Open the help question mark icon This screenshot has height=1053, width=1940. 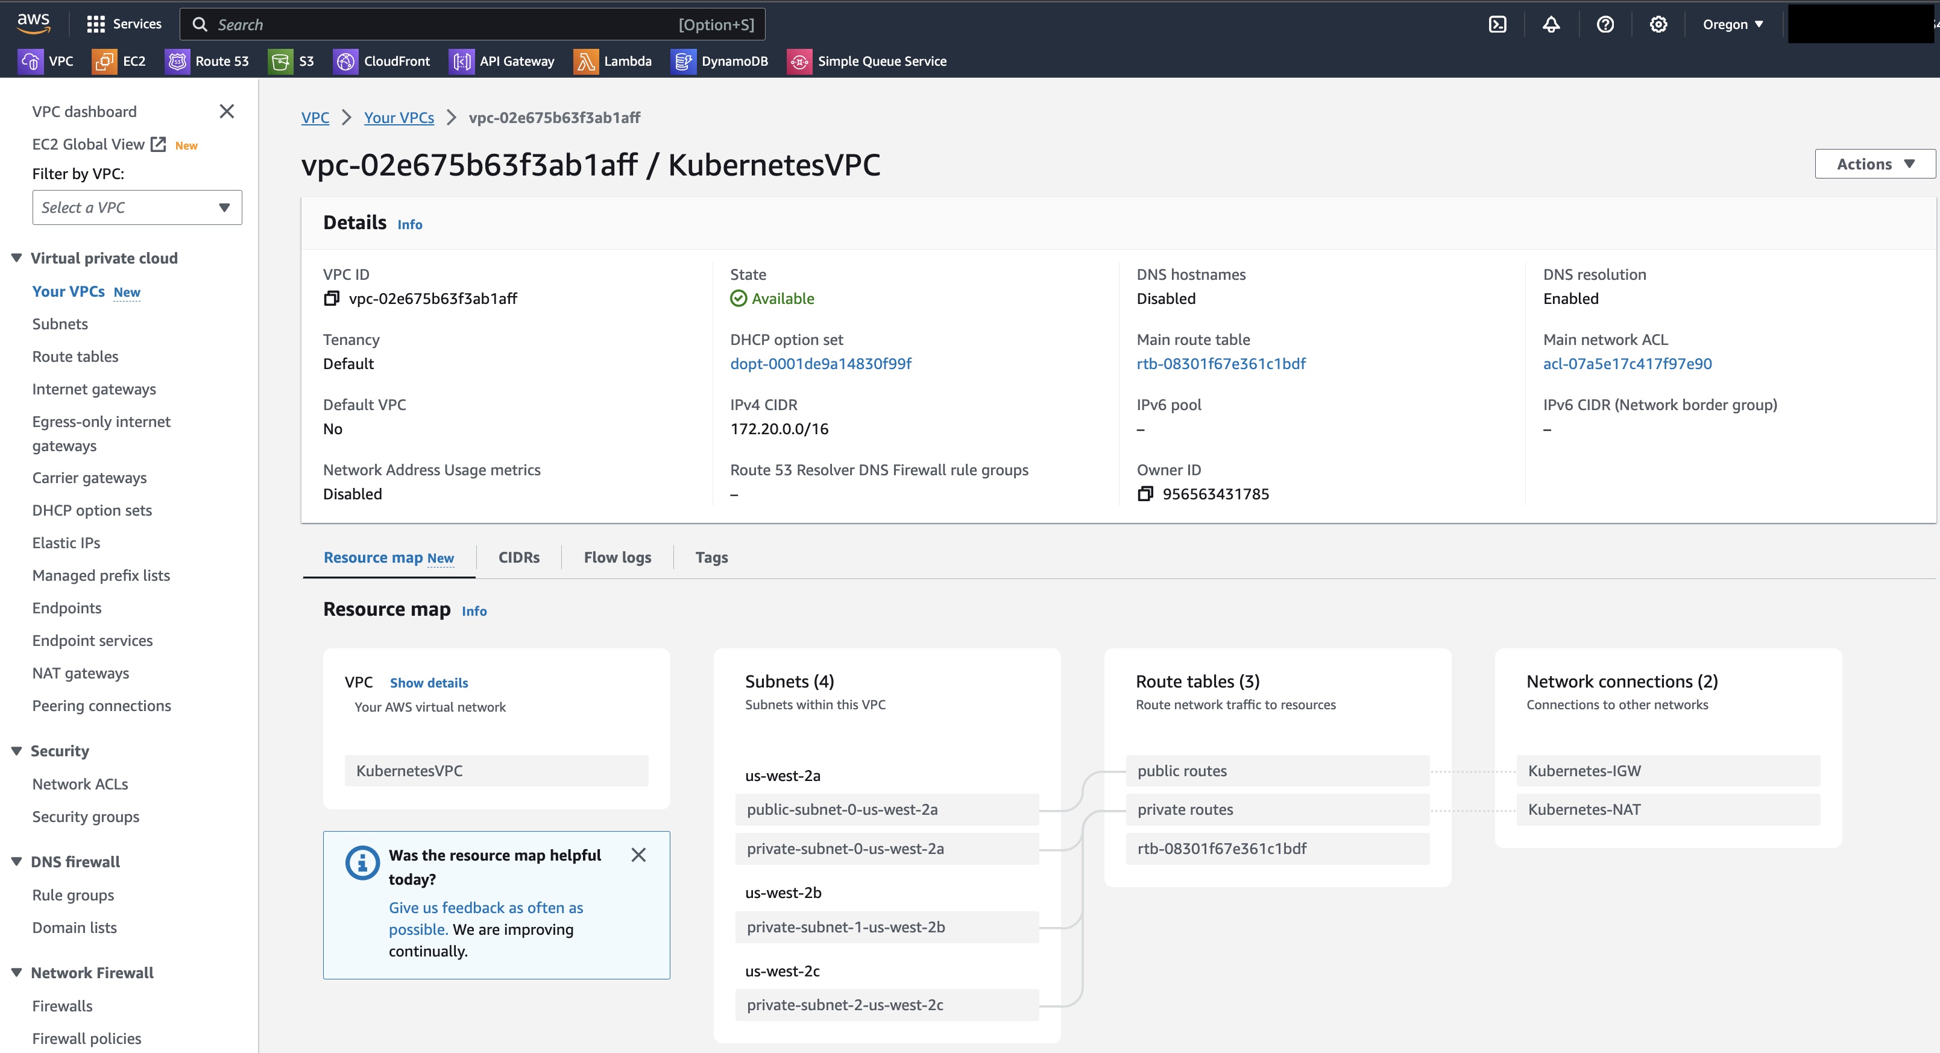(1605, 24)
